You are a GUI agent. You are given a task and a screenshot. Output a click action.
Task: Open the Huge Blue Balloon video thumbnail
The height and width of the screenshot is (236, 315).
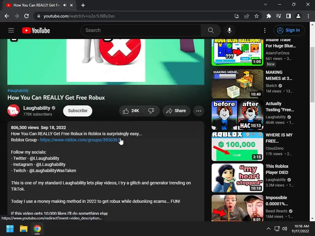237,52
